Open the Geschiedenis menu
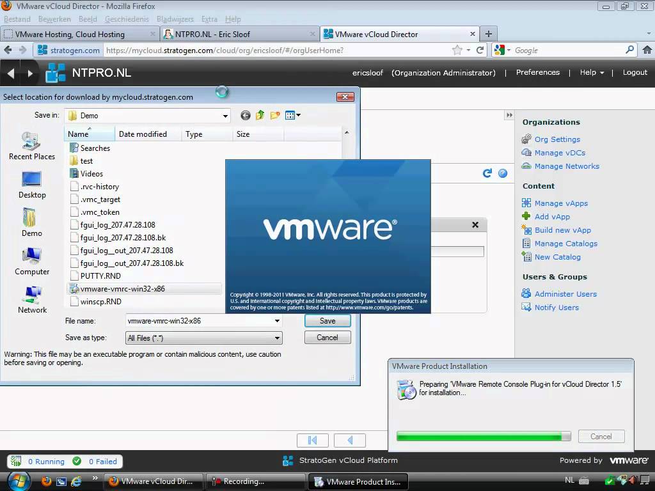 click(x=127, y=19)
